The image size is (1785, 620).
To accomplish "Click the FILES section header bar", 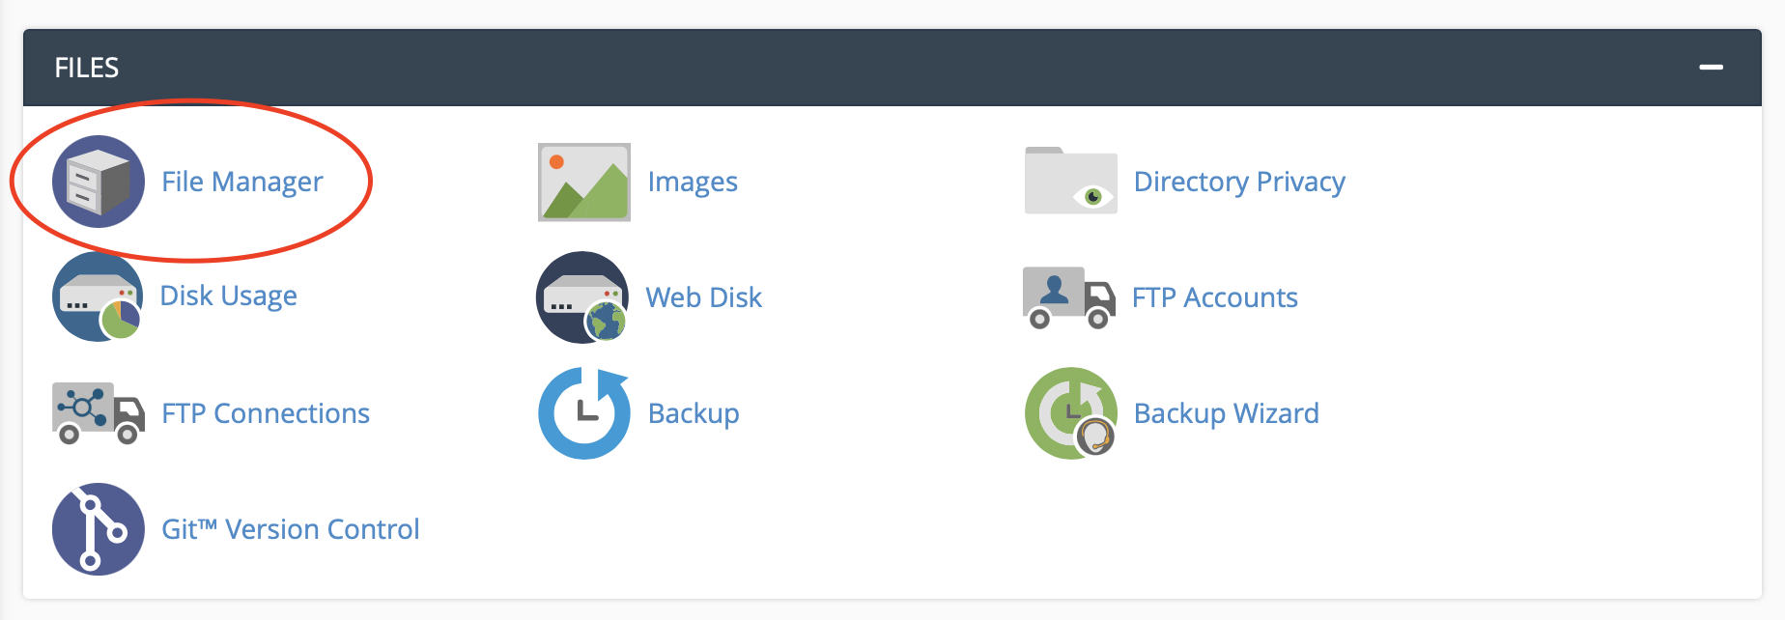I will click(x=869, y=68).
